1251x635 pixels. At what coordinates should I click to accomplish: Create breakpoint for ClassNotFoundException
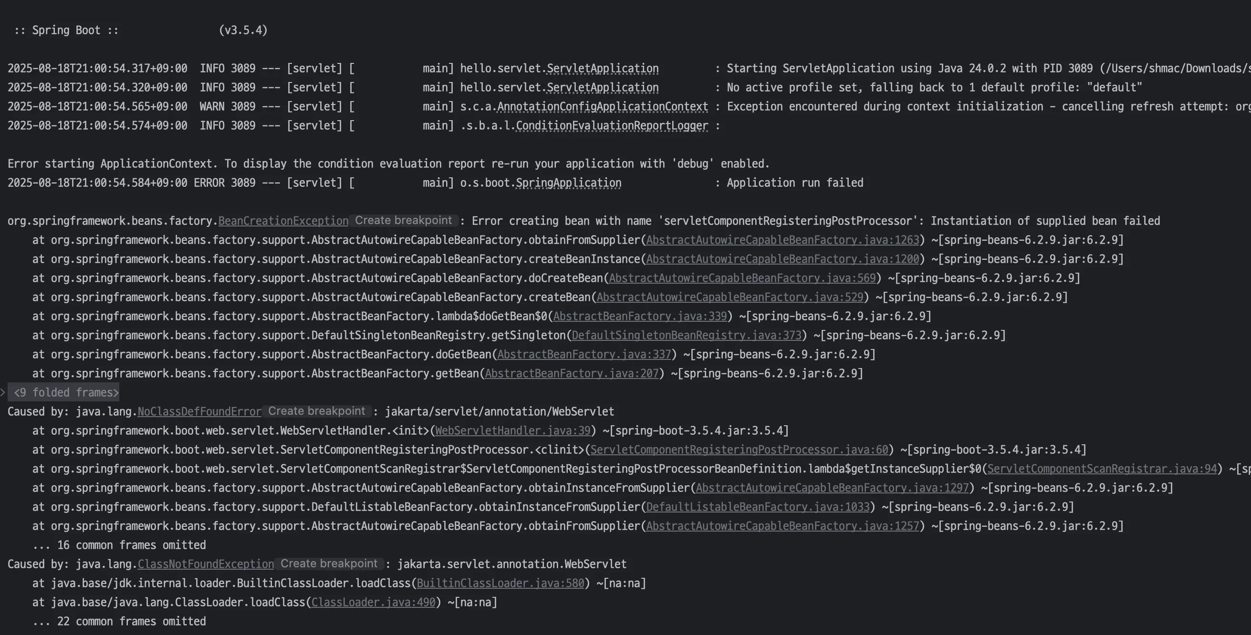(x=329, y=563)
